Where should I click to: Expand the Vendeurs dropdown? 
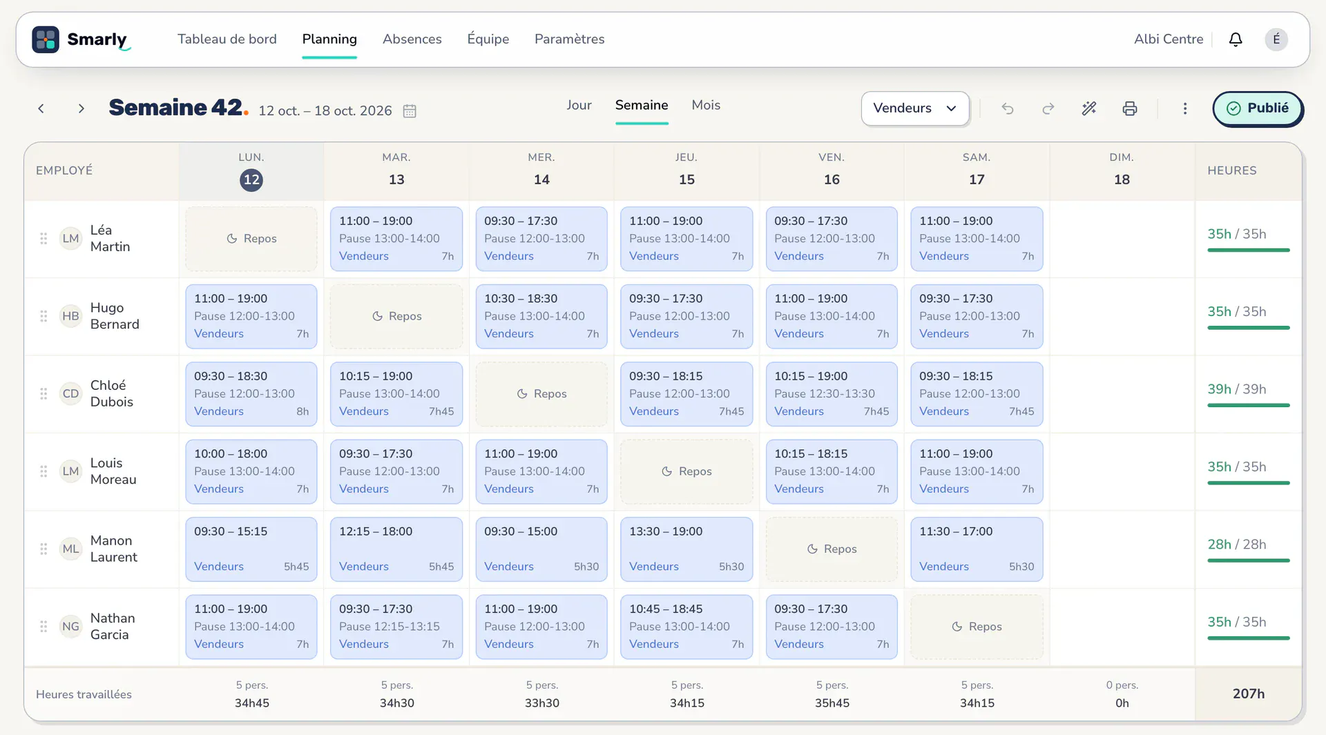pyautogui.click(x=915, y=108)
